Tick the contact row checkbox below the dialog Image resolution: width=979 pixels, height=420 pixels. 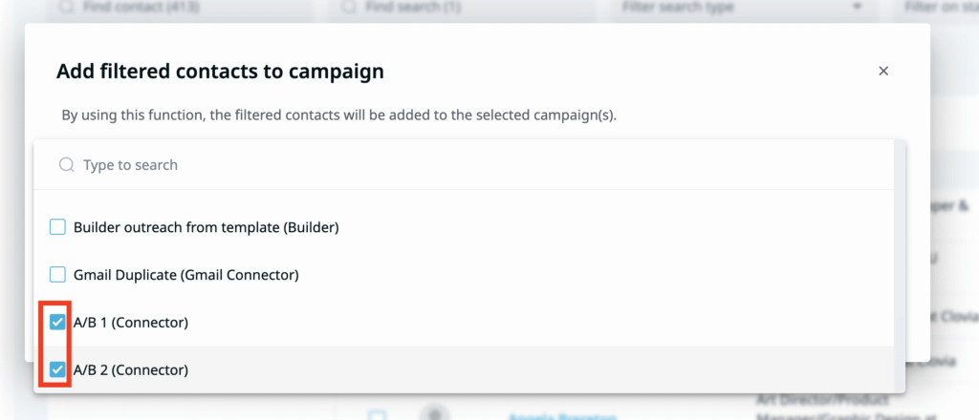[378, 415]
